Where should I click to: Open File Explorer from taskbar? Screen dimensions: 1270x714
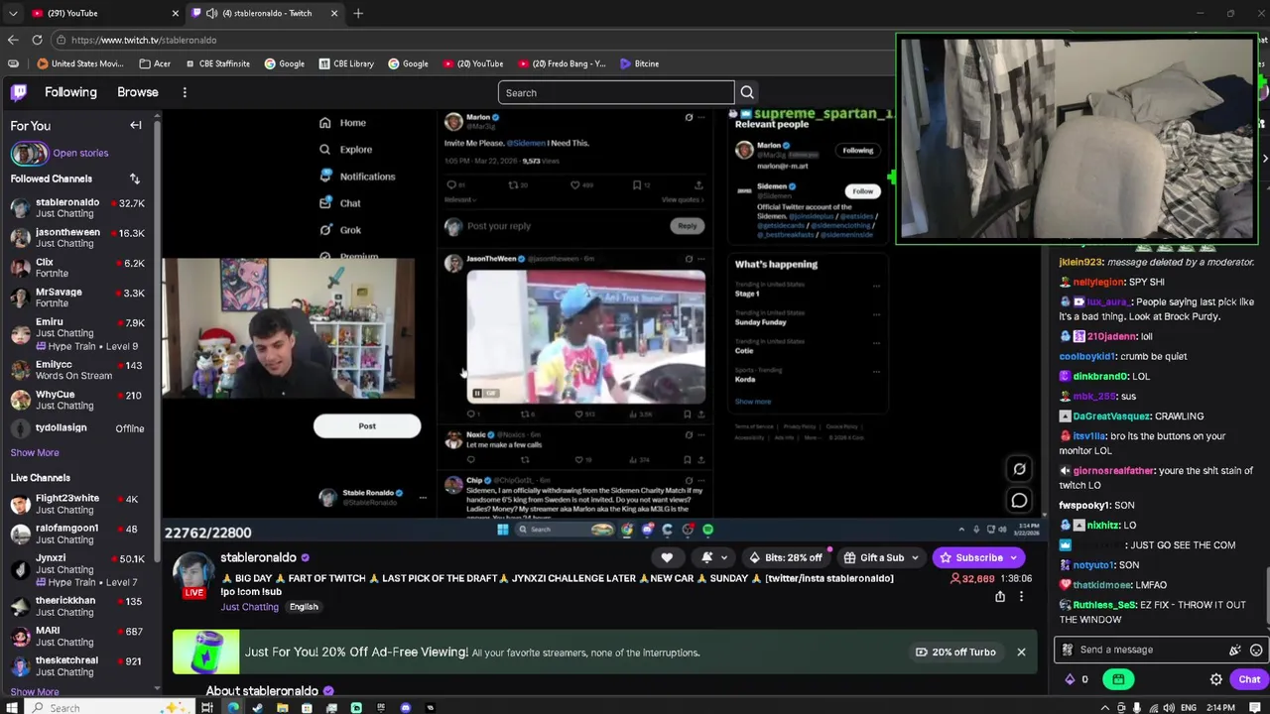coord(283,707)
